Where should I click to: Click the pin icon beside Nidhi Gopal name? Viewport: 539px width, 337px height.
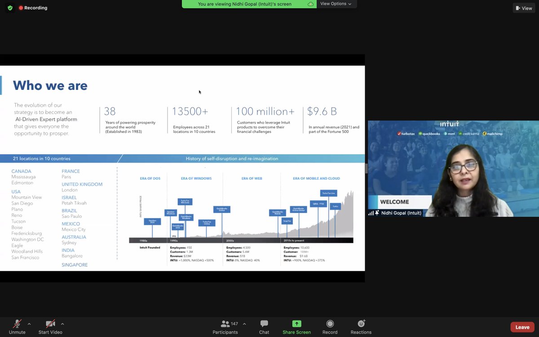[377, 213]
